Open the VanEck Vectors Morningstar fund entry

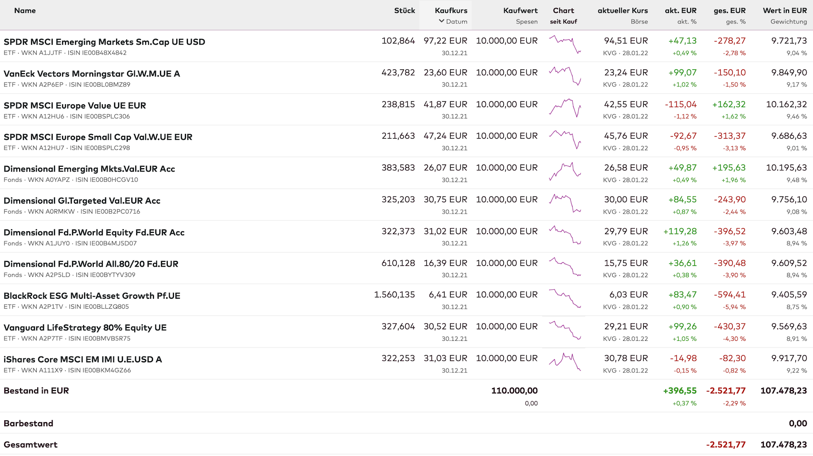[92, 74]
